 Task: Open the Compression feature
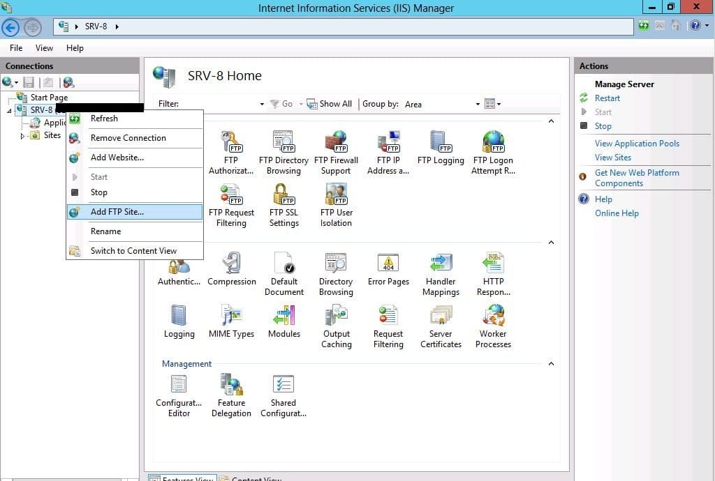pos(232,269)
